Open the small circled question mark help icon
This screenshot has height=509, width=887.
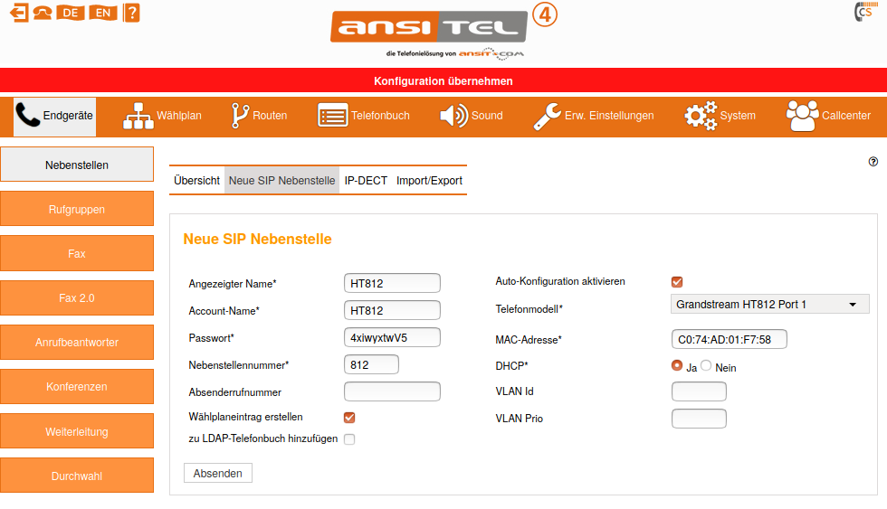point(873,162)
